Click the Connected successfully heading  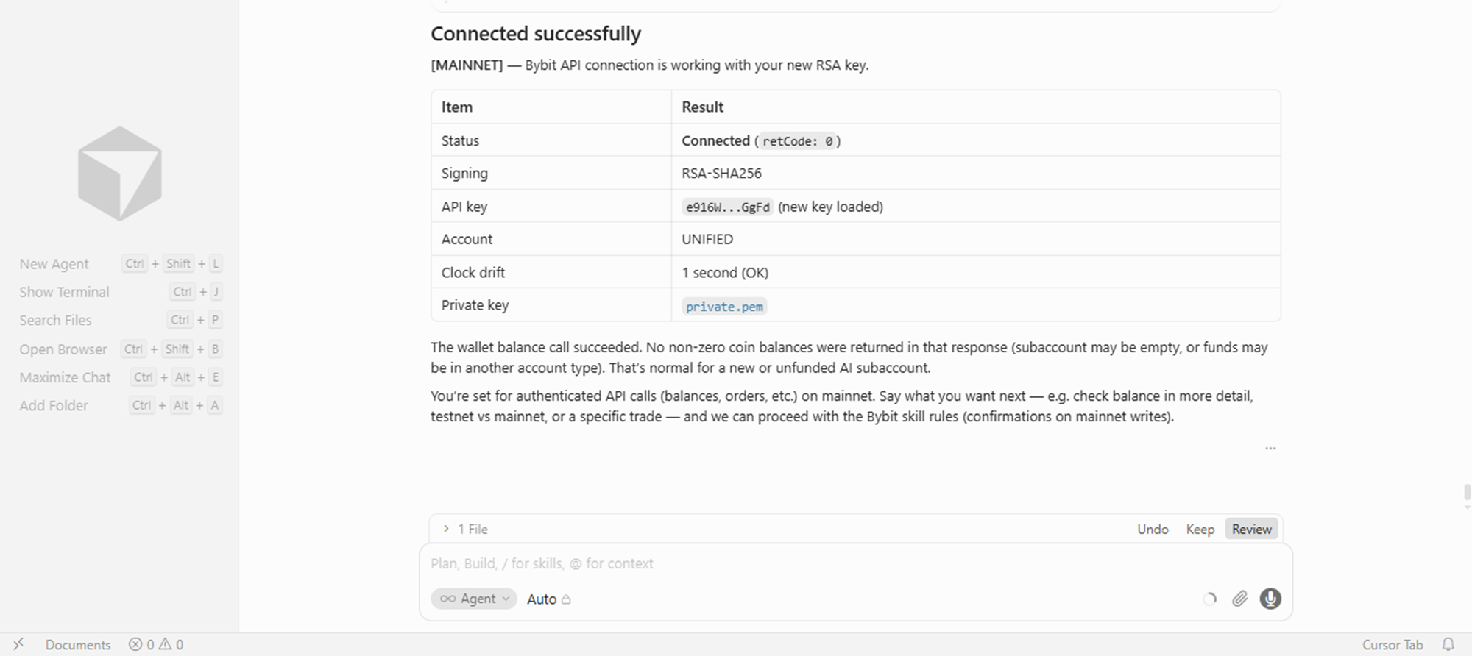click(536, 34)
